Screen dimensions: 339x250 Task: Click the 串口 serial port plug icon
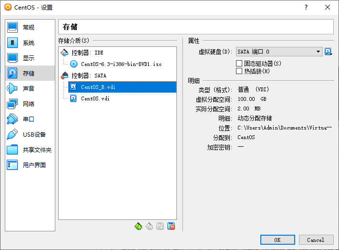12,119
